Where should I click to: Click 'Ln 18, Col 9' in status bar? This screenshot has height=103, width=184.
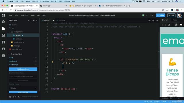point(148,102)
